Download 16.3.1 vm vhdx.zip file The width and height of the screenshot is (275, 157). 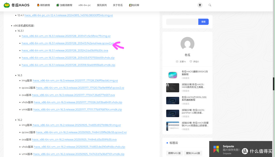[x=68, y=58]
